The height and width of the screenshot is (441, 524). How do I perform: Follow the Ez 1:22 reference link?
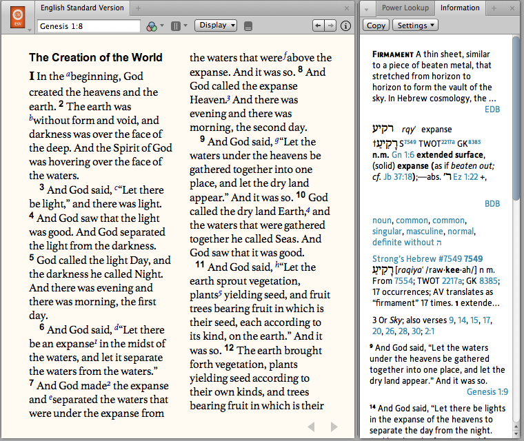tap(465, 176)
